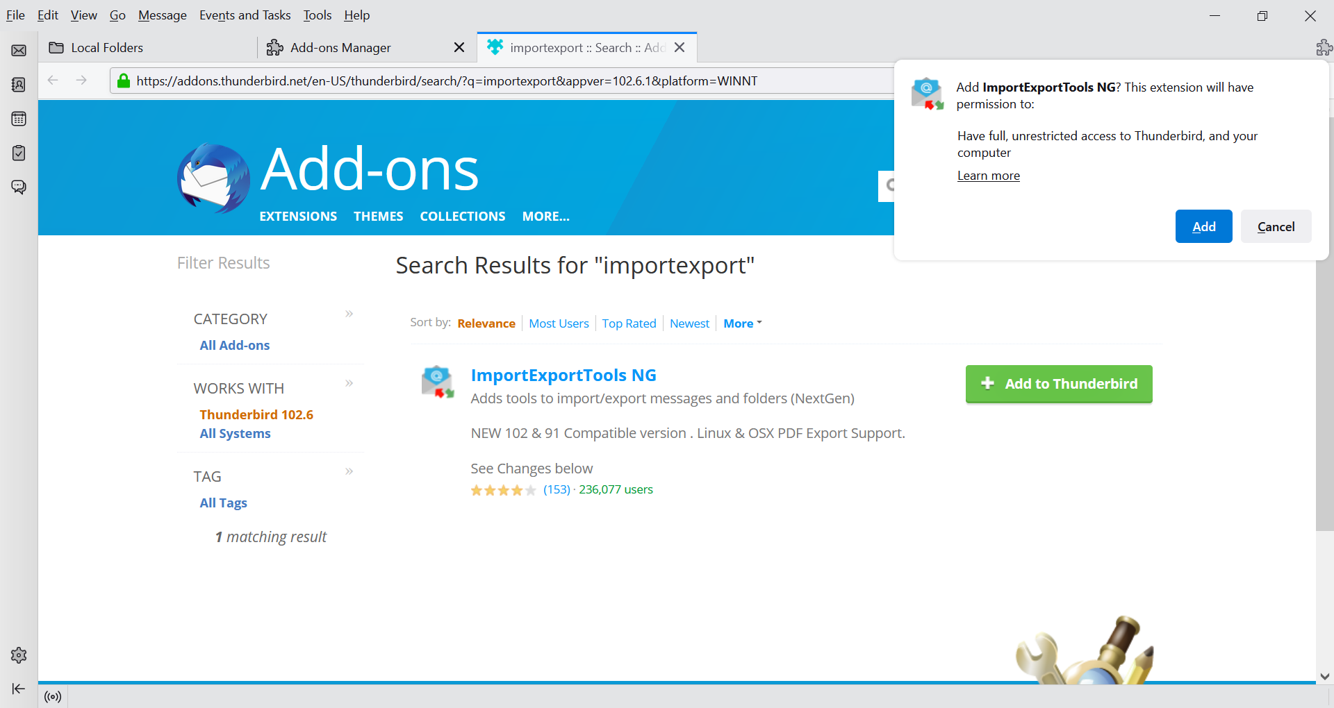Open the Address Book sidebar icon
The image size is (1334, 708).
coord(19,85)
